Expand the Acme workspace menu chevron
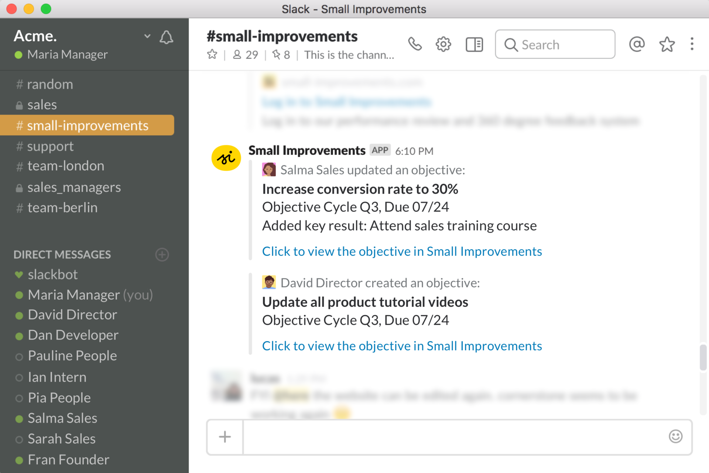 [147, 36]
